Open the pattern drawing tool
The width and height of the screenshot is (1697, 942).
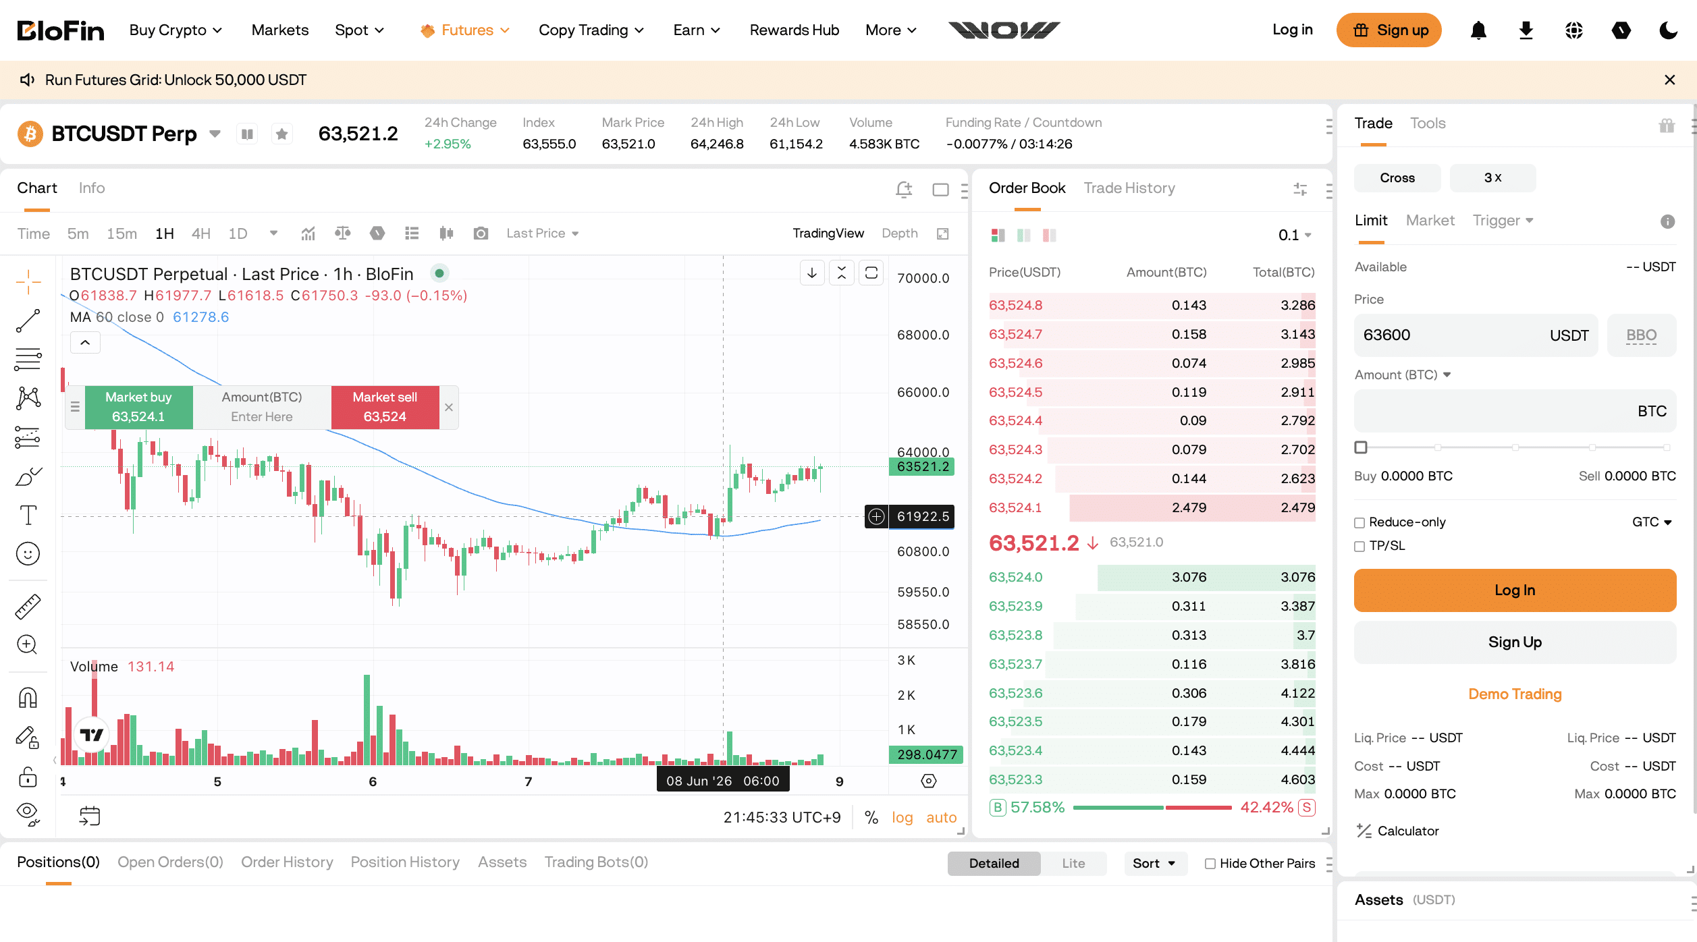point(28,398)
